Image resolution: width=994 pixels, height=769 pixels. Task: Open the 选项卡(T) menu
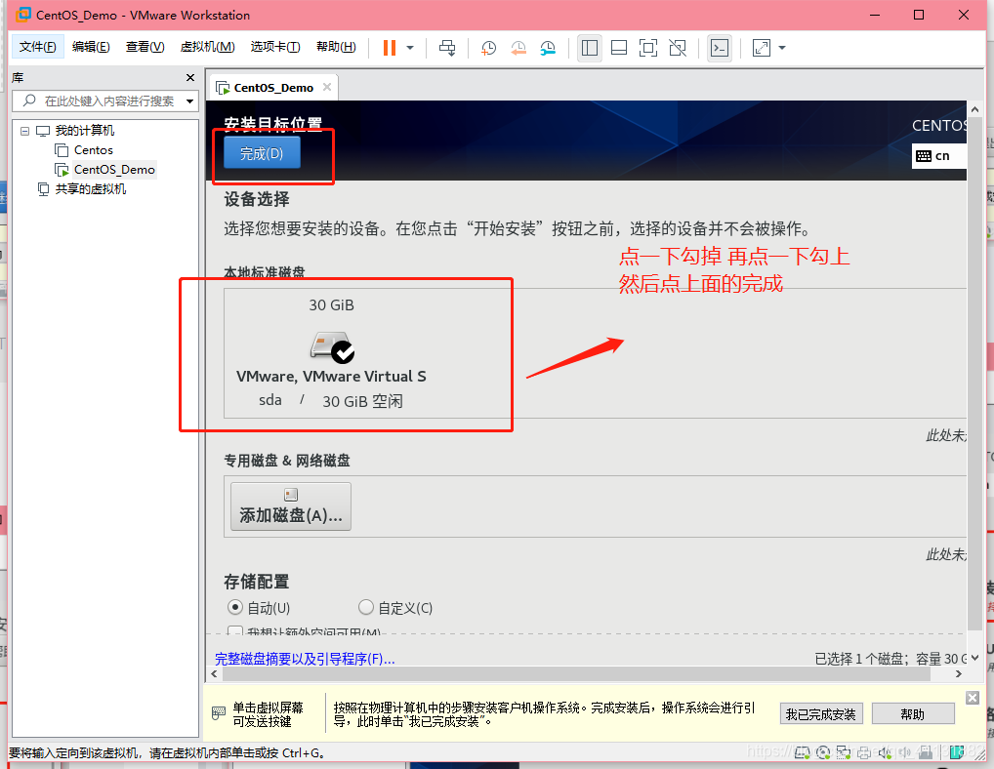point(274,47)
